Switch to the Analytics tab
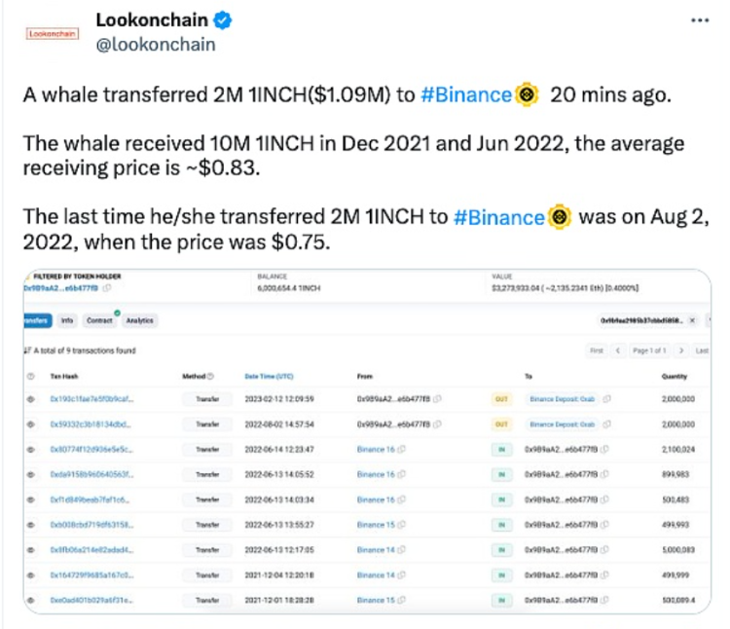 [139, 320]
